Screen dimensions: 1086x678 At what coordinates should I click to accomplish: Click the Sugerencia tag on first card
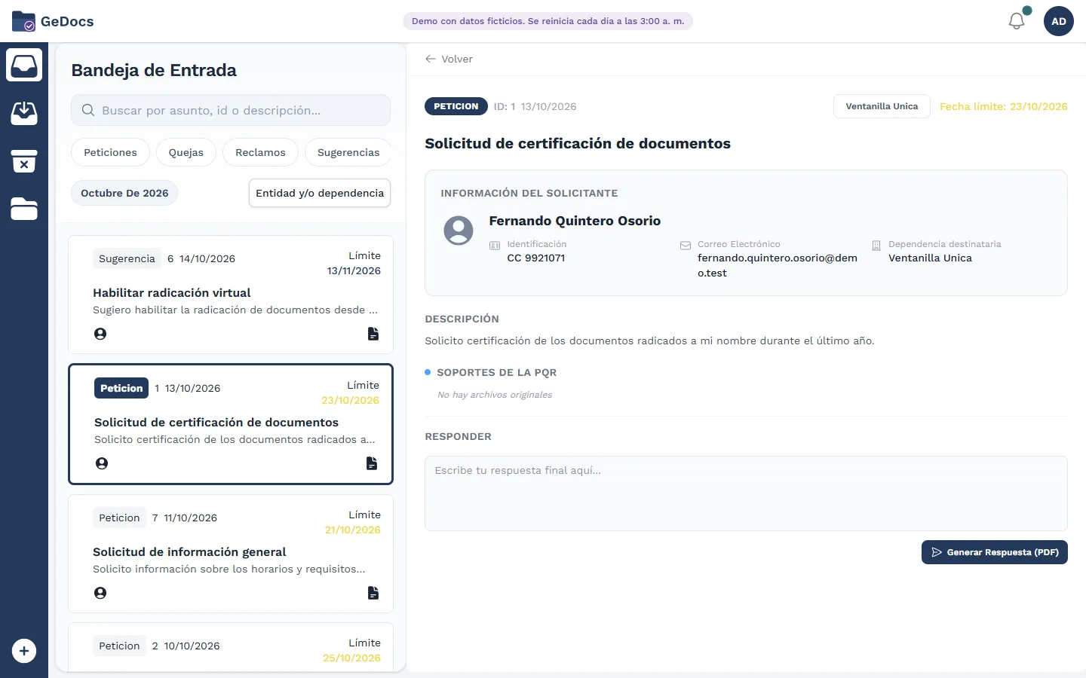[127, 258]
